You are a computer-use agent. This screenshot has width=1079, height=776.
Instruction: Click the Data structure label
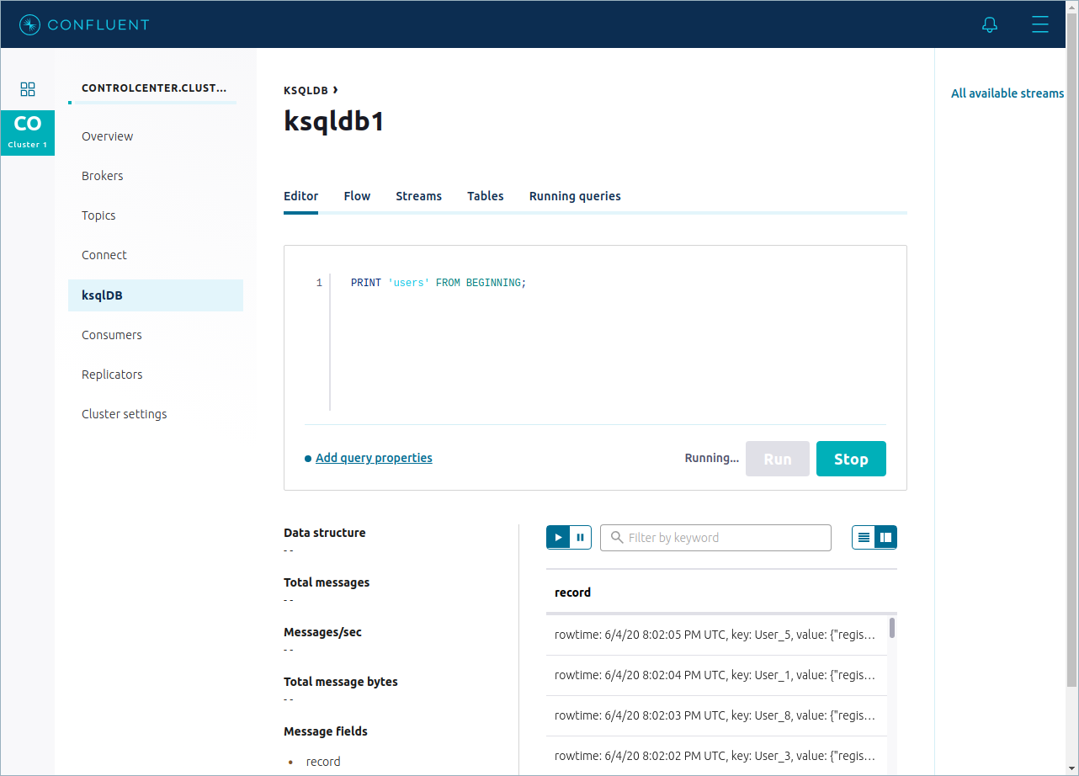(325, 533)
